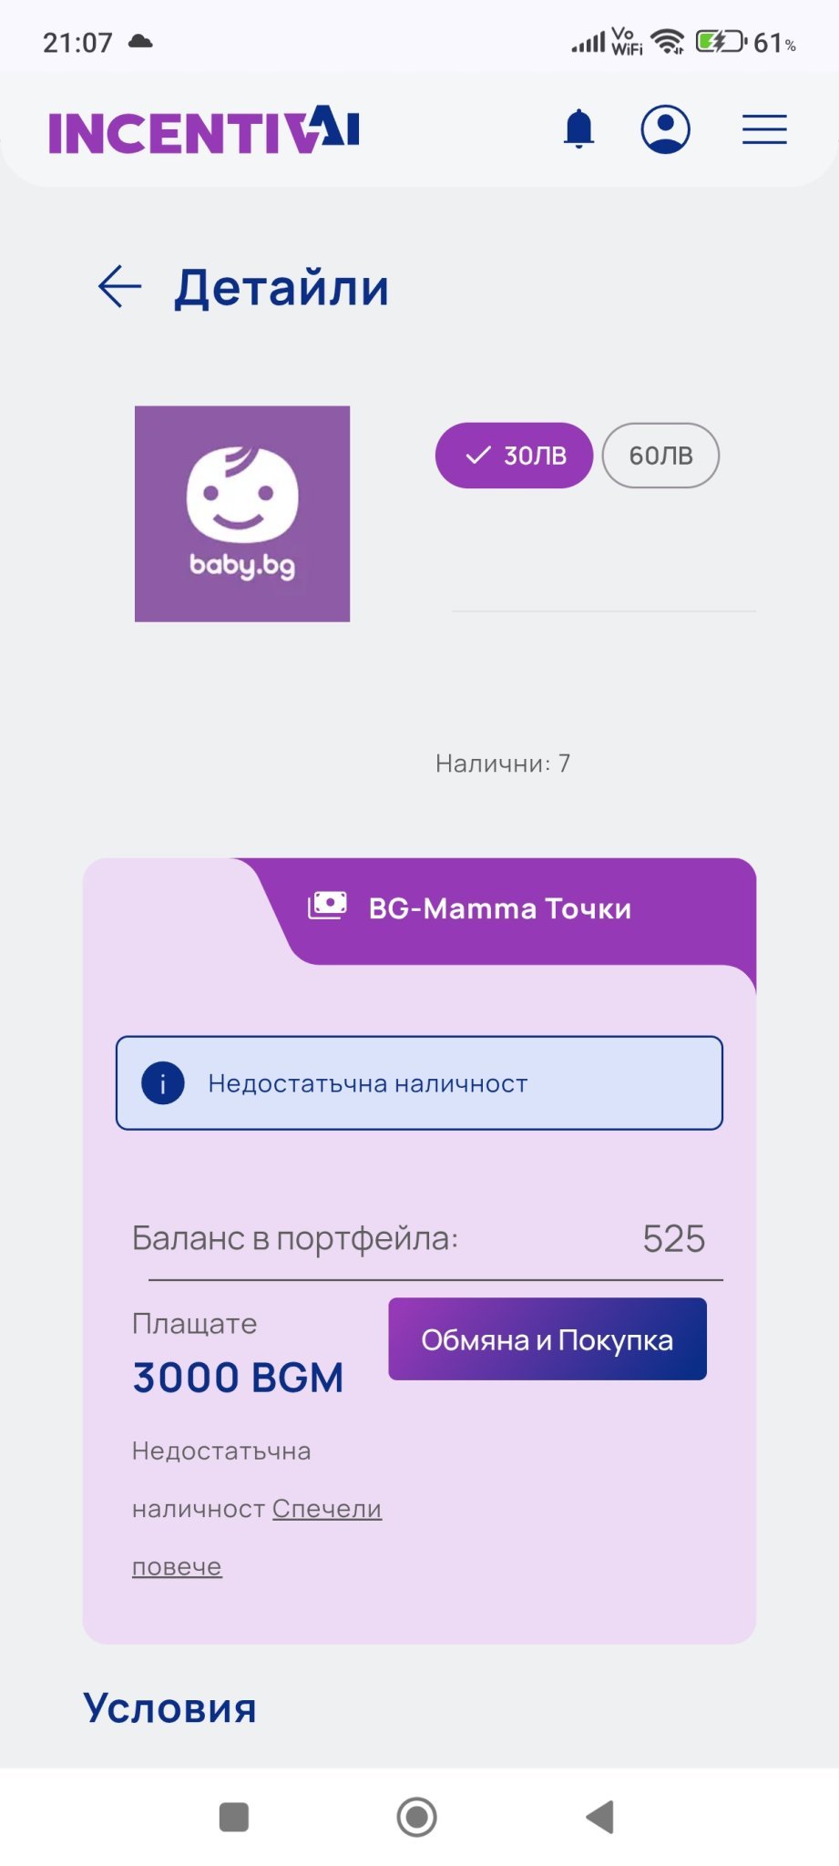This screenshot has height=1866, width=839.
Task: Tap the Условия section heading
Action: point(169,1708)
